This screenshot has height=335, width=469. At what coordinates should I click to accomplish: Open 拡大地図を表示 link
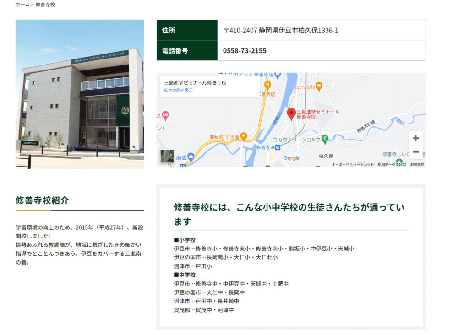178,90
